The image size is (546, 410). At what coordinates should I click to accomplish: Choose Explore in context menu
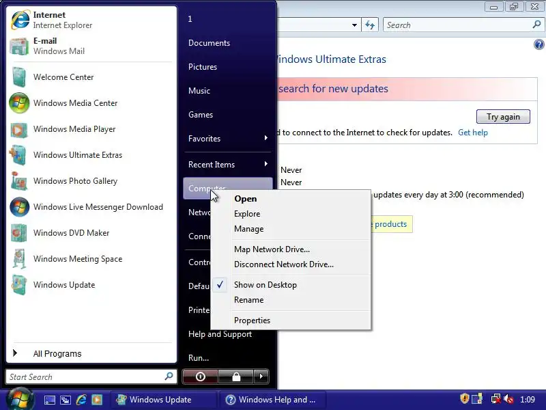click(x=247, y=214)
